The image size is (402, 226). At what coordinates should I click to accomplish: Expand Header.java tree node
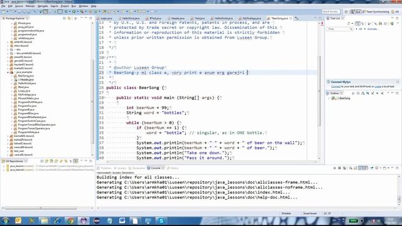pos(12,80)
